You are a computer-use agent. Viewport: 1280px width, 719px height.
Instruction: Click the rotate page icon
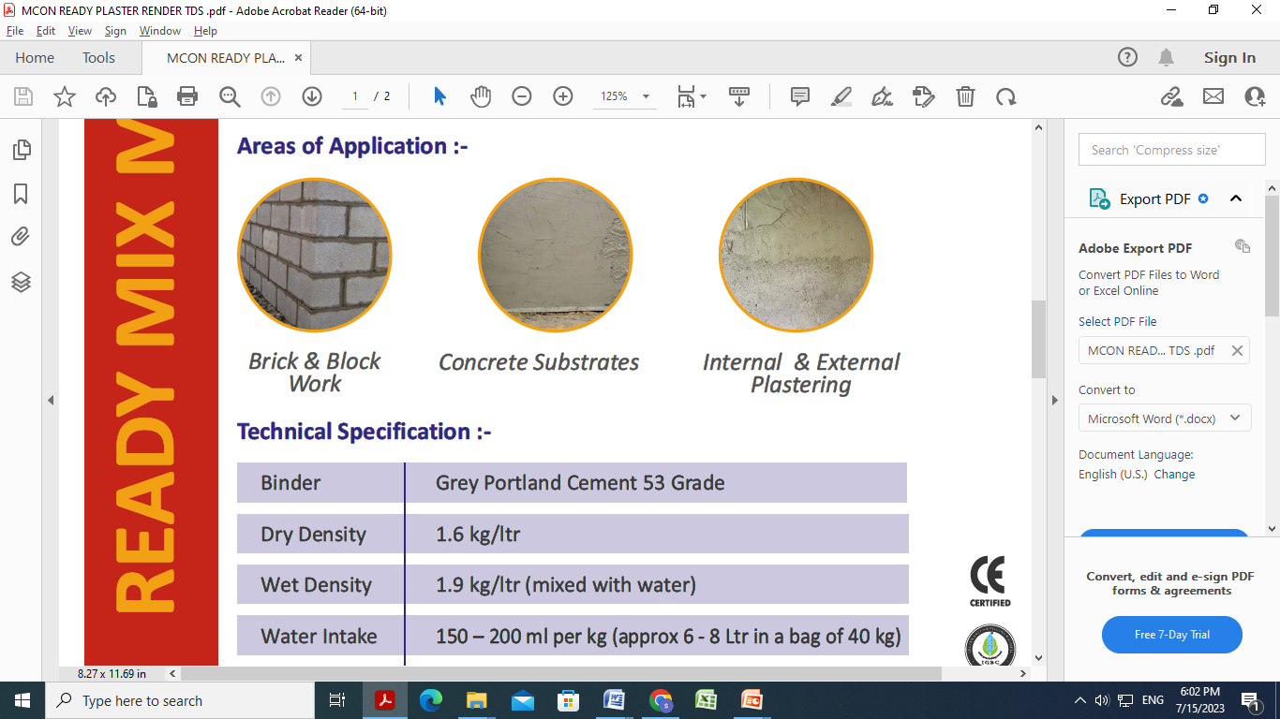tap(1006, 96)
